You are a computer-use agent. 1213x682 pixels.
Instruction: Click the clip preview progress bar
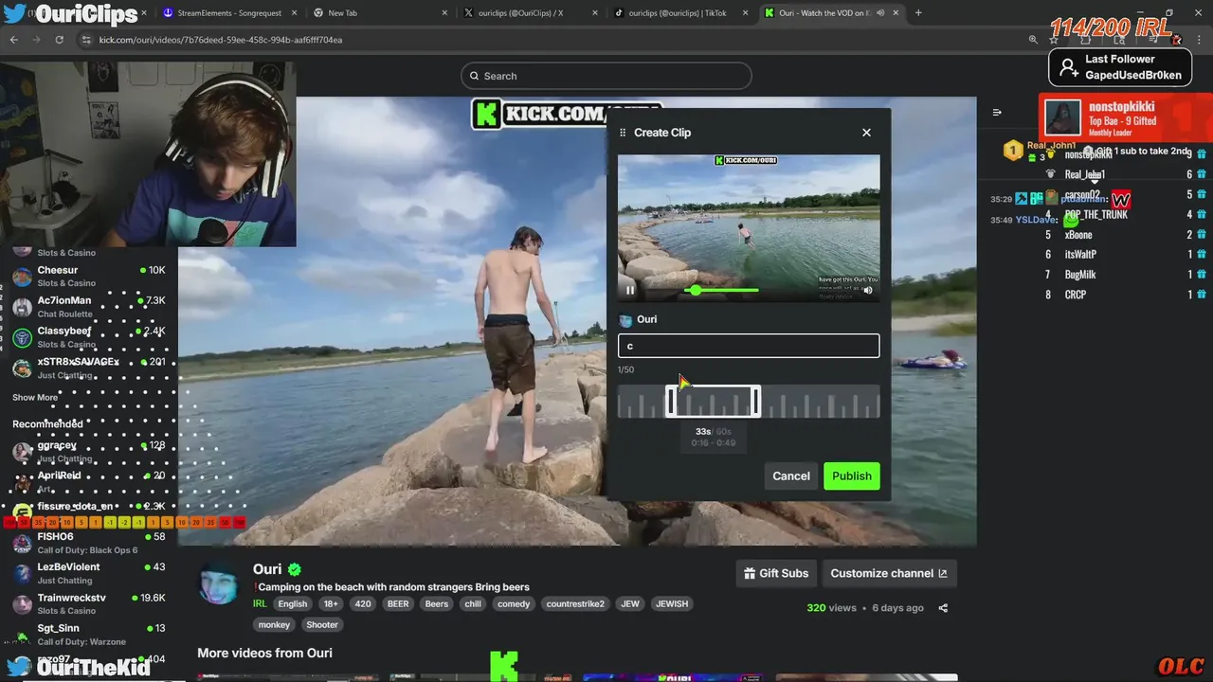[722, 290]
